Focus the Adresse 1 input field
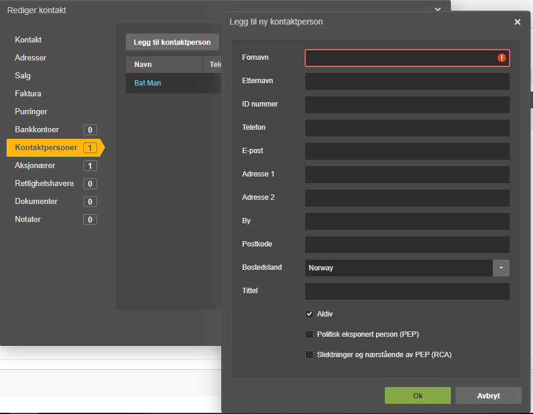Viewport: 533px width, 414px height. pos(407,175)
